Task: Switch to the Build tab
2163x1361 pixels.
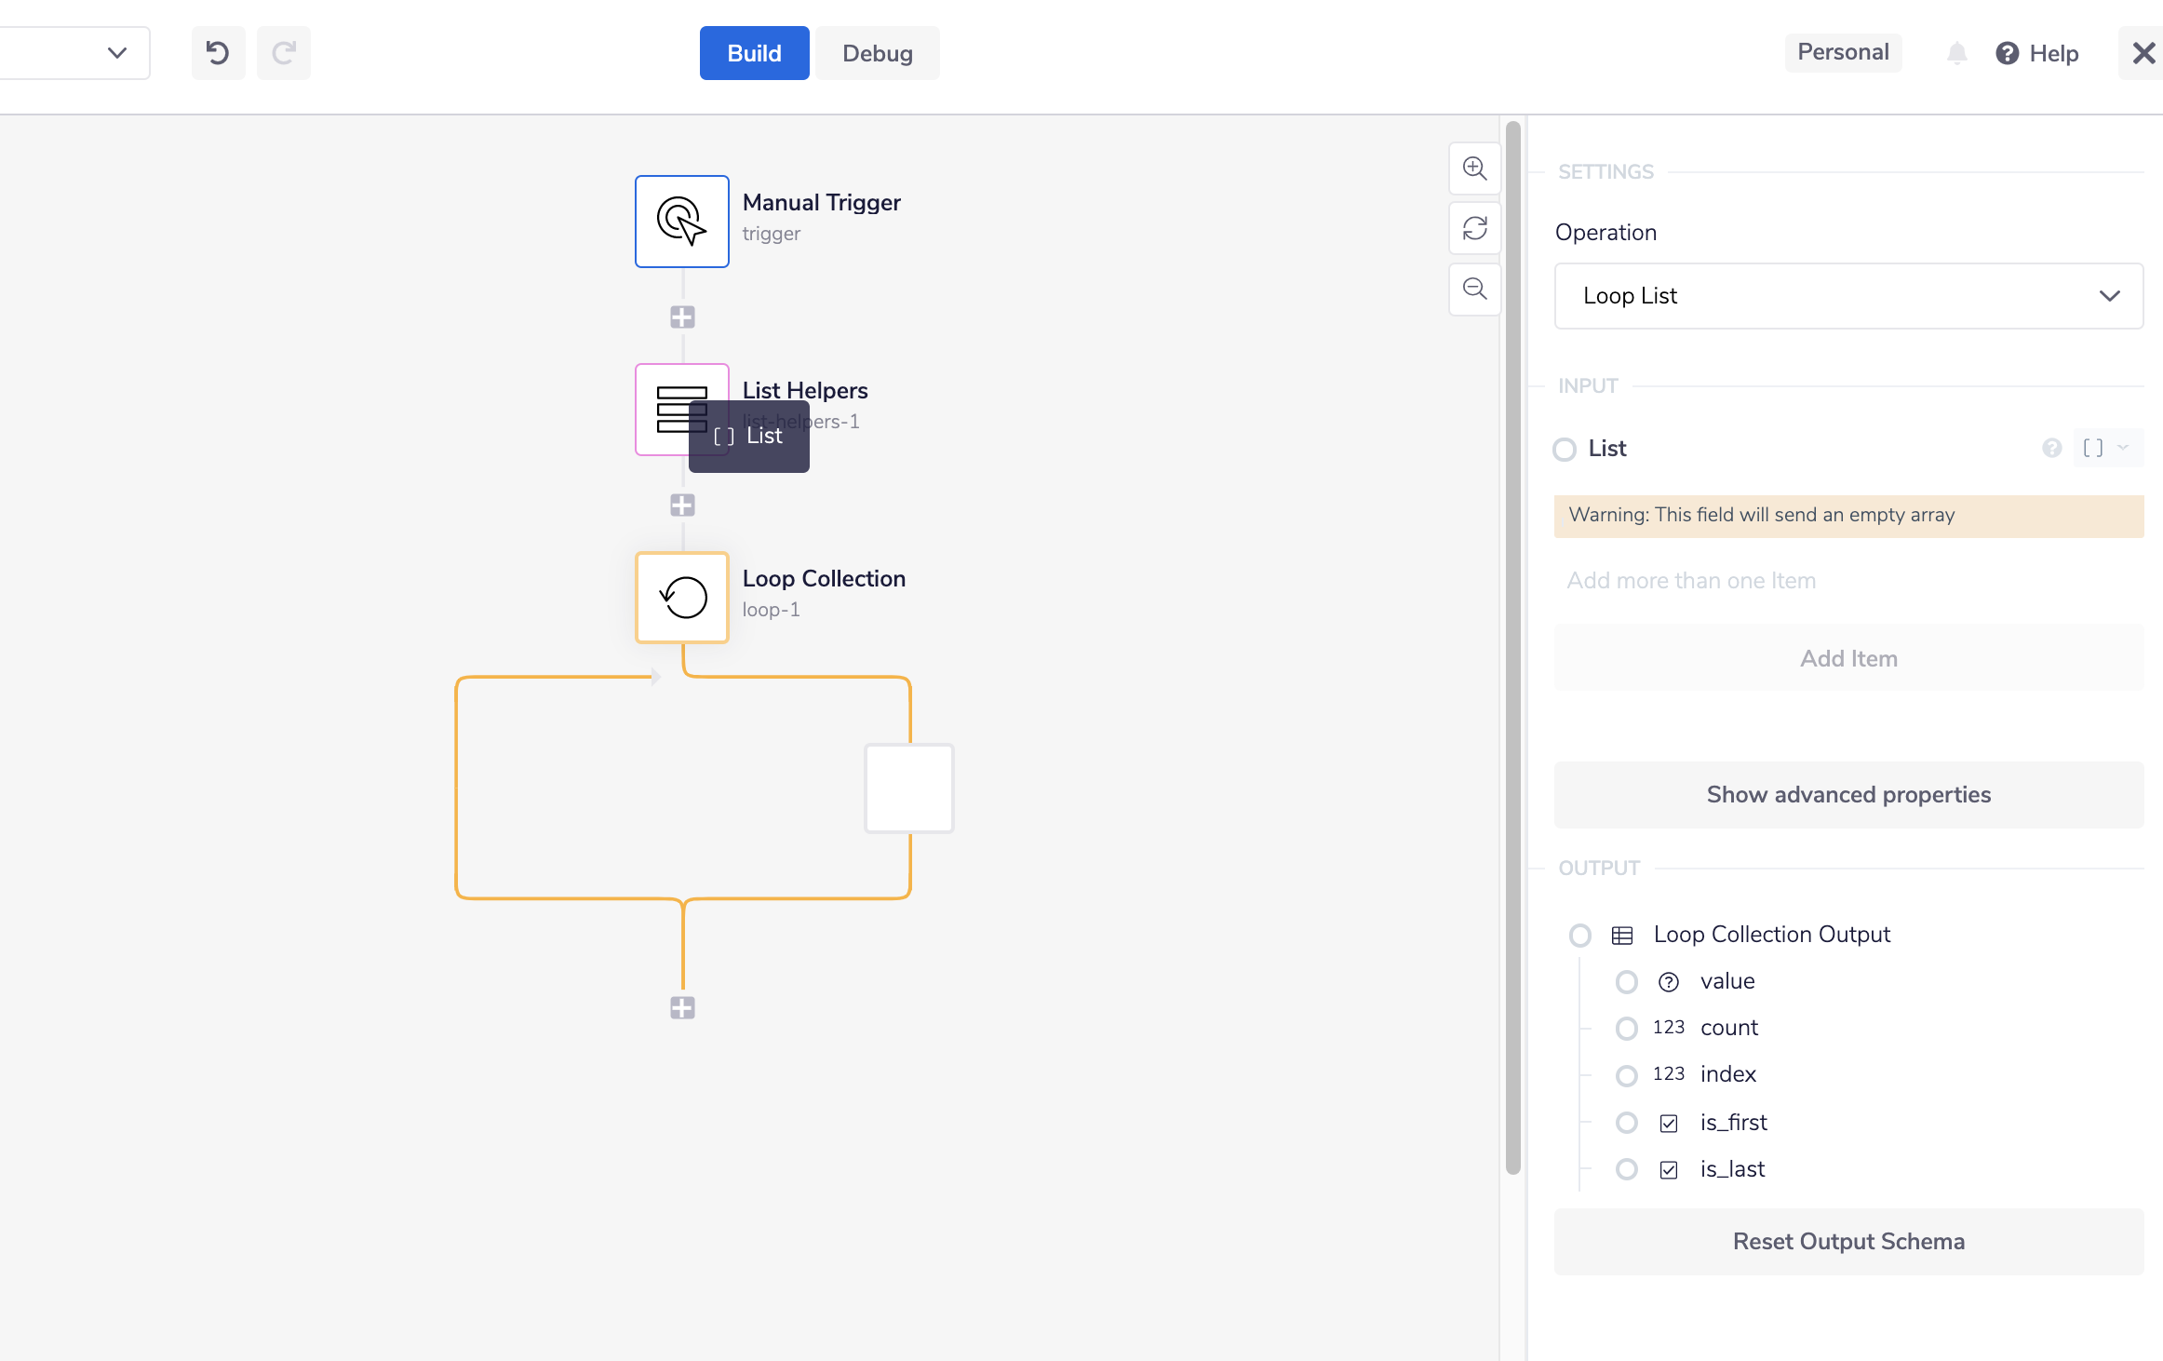Action: (754, 53)
